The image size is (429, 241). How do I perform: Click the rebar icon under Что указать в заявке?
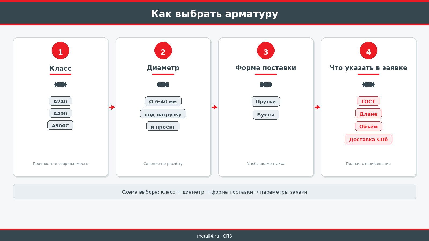point(368,85)
